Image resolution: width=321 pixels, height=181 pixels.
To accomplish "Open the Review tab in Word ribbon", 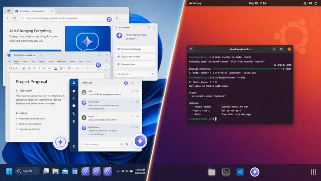I will (72, 61).
